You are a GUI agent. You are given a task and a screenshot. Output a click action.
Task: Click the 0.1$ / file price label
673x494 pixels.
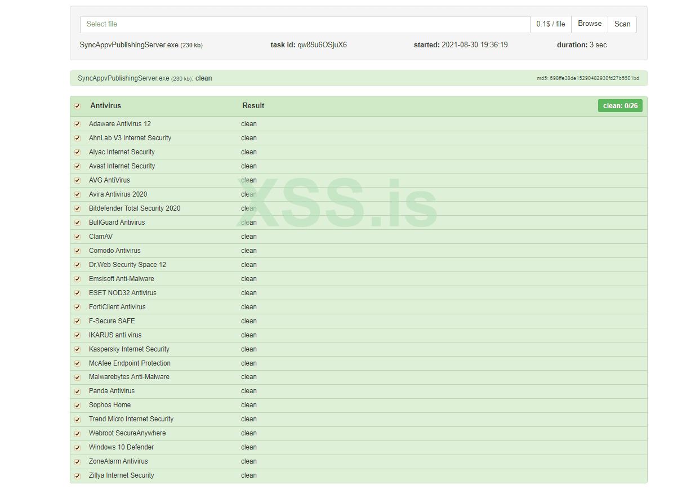tap(550, 24)
